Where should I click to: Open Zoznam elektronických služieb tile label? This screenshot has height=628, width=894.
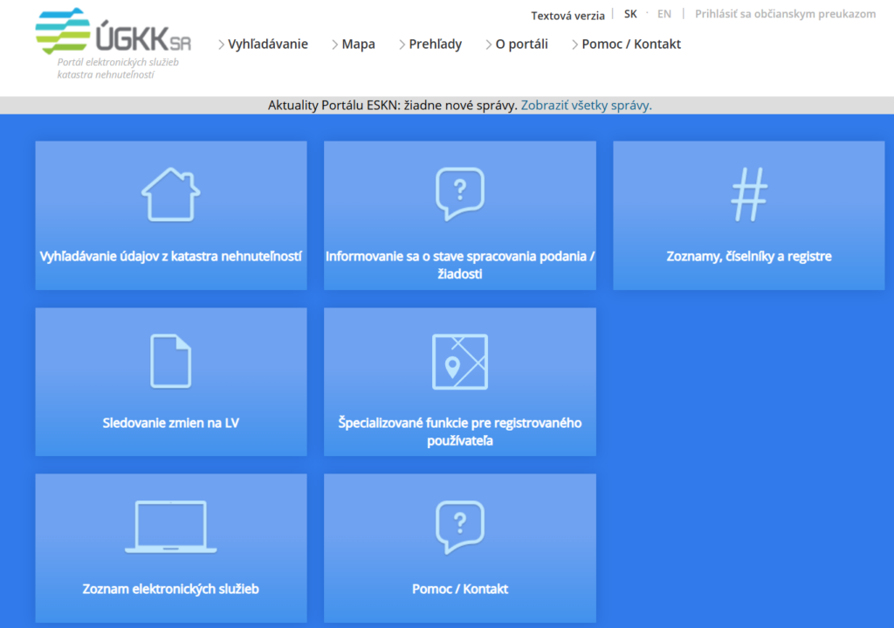(x=171, y=589)
